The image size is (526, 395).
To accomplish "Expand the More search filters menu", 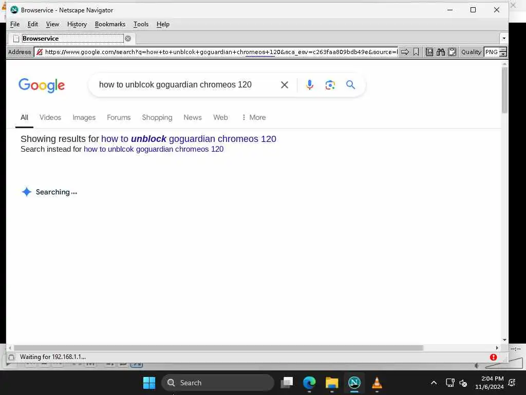I will tap(254, 117).
